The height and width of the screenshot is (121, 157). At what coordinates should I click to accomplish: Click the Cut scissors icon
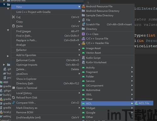point(14,17)
